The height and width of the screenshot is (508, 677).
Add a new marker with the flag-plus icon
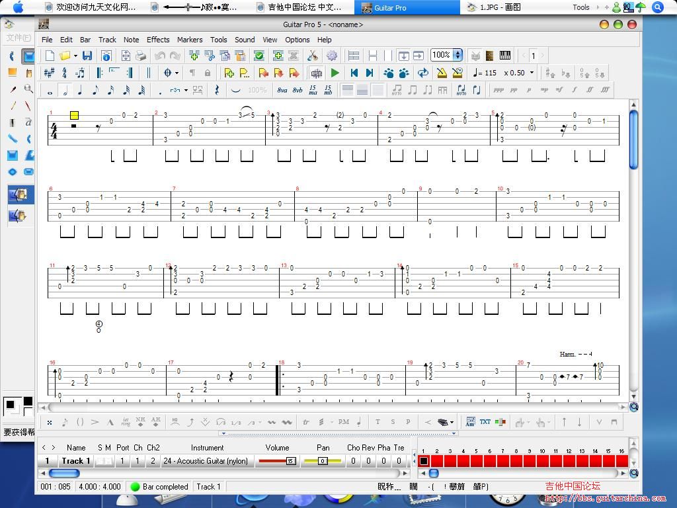click(x=229, y=73)
